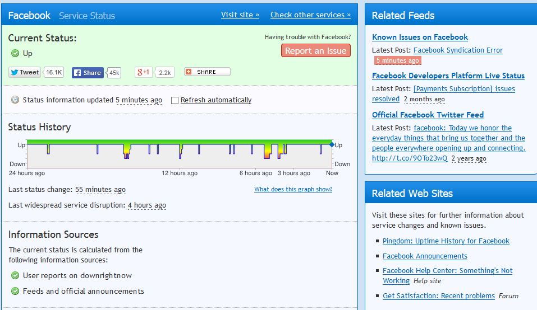Click the blue diamond Now marker on graph

click(x=332, y=145)
